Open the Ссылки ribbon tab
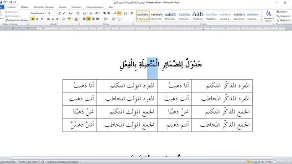The width and height of the screenshot is (292, 164). [63, 7]
